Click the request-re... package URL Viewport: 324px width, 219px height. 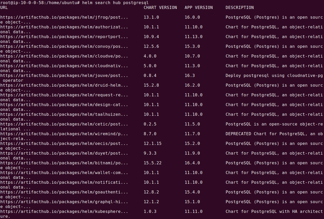[64, 95]
